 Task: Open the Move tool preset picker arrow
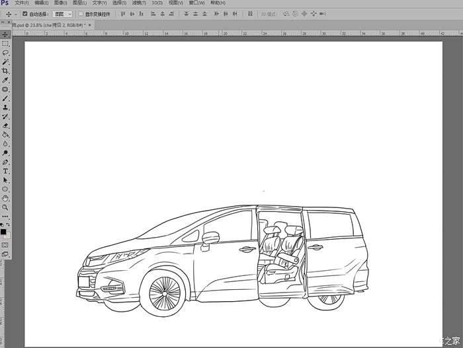point(16,13)
